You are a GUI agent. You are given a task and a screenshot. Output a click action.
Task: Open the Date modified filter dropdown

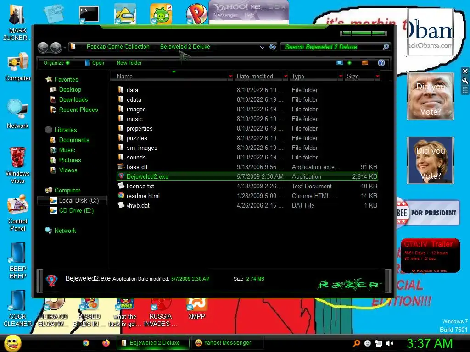[x=285, y=77]
